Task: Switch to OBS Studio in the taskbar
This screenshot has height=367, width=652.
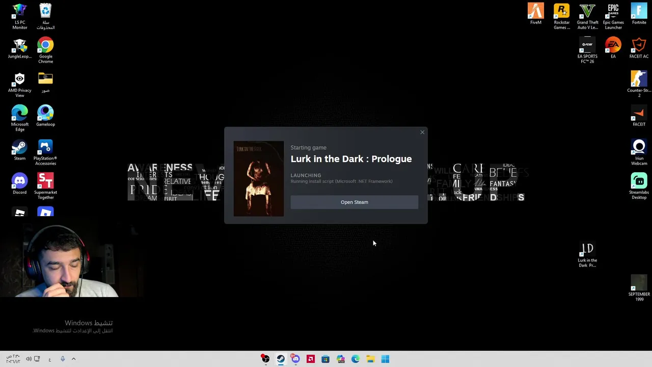Action: (265, 359)
